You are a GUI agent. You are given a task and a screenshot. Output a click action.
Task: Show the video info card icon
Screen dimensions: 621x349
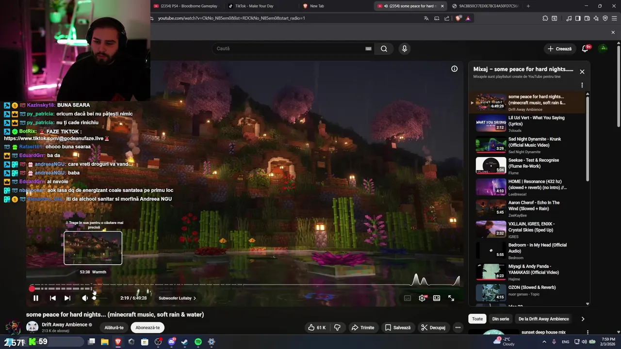455,69
